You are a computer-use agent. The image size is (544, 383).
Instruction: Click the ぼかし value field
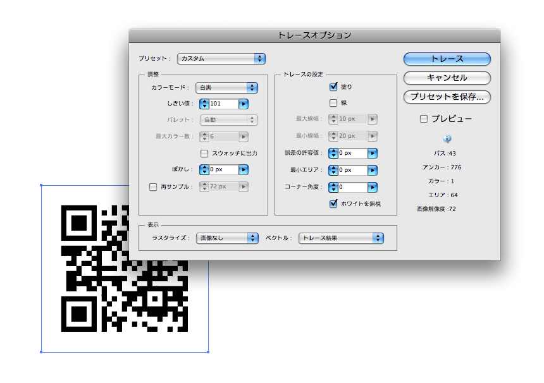tap(224, 169)
